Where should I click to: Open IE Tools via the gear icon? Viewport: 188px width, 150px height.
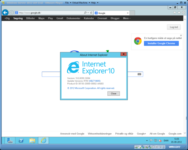click(x=183, y=12)
